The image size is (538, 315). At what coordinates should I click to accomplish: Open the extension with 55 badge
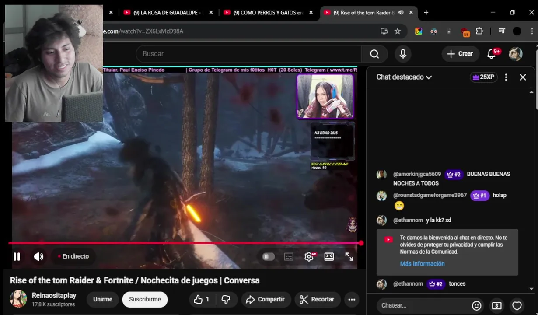465,31
